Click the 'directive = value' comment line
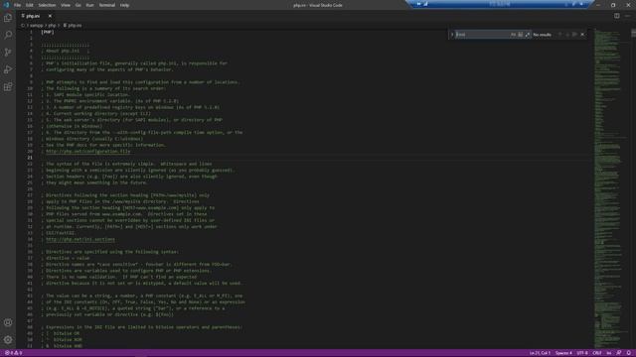Image resolution: width=636 pixels, height=357 pixels. [x=66, y=258]
